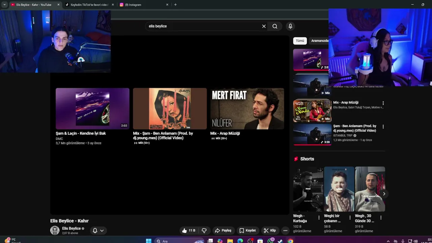Screen dimensions: 432x243
Task: Click endscreen title Mix - Arap Müziği
Action: (225, 133)
